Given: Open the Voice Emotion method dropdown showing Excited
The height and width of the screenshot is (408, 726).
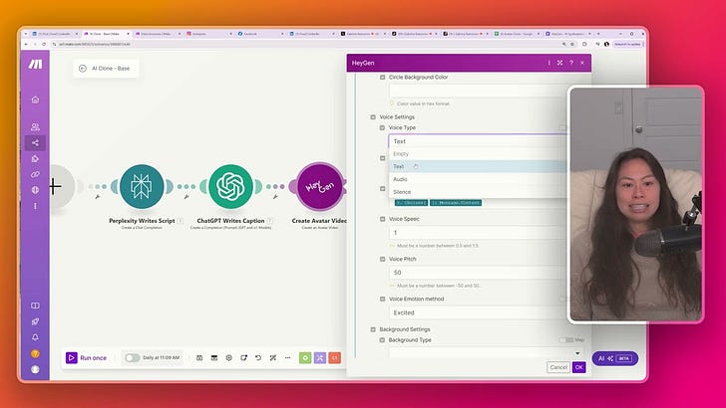Looking at the screenshot, I should pyautogui.click(x=478, y=312).
